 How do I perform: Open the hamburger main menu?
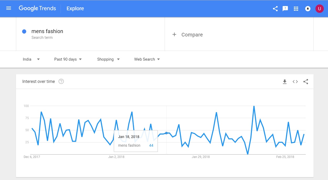point(9,8)
